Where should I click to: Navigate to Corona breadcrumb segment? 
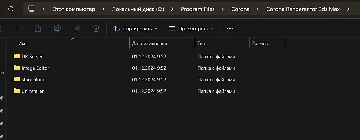pos(240,9)
